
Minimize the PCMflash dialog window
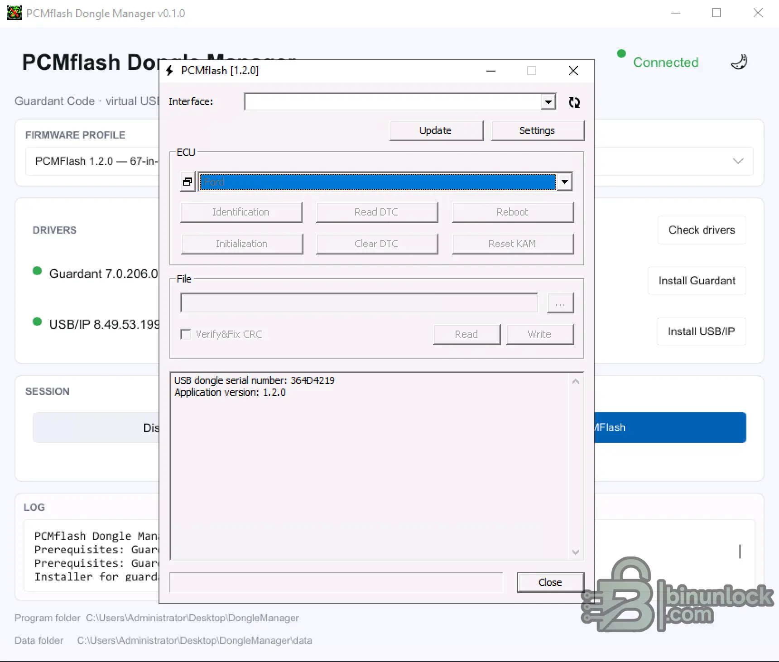click(x=491, y=71)
